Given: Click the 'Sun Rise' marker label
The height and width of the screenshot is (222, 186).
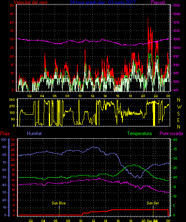Looking at the screenshot, I should [59, 203].
